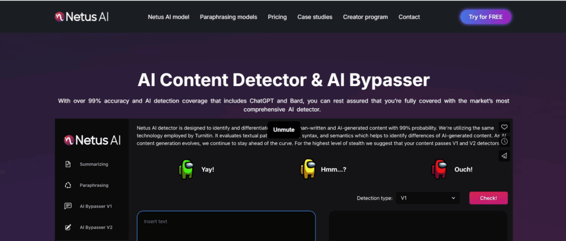Open Paraphrasing tool in the sidebar
Screen dimensions: 566x241
pos(93,185)
